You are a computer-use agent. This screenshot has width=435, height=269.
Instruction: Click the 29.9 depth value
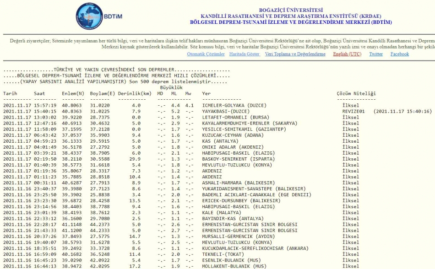(x=135, y=159)
